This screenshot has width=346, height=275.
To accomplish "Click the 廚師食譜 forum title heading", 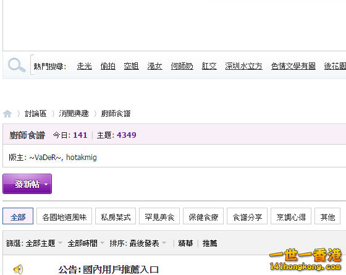I will pyautogui.click(x=27, y=135).
